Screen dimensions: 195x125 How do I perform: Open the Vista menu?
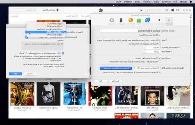[x=157, y=2]
